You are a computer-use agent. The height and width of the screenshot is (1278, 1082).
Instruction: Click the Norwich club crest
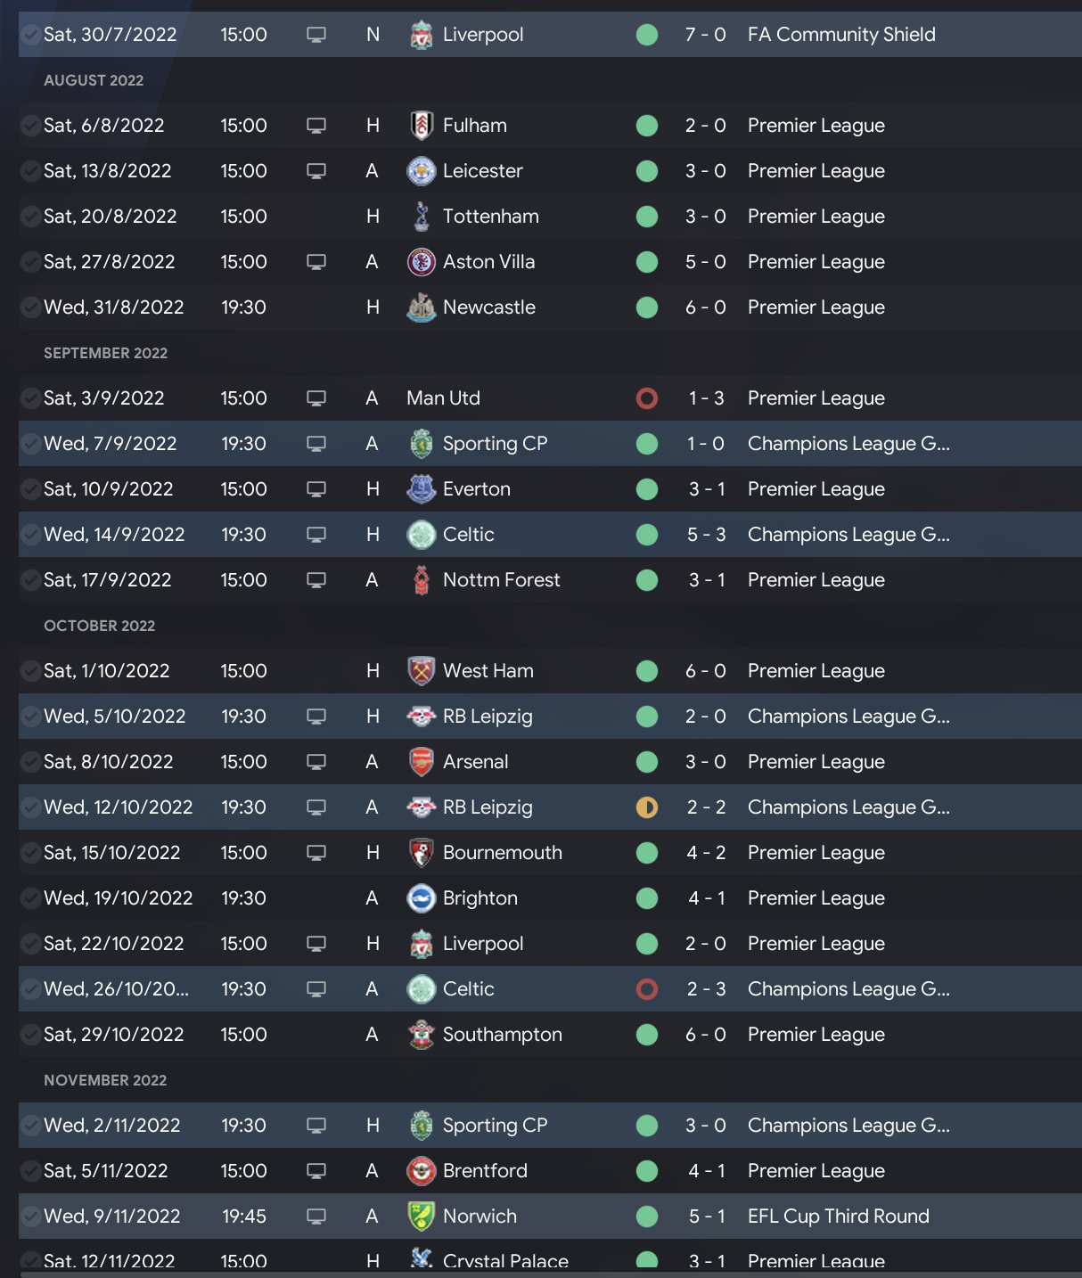click(422, 1217)
